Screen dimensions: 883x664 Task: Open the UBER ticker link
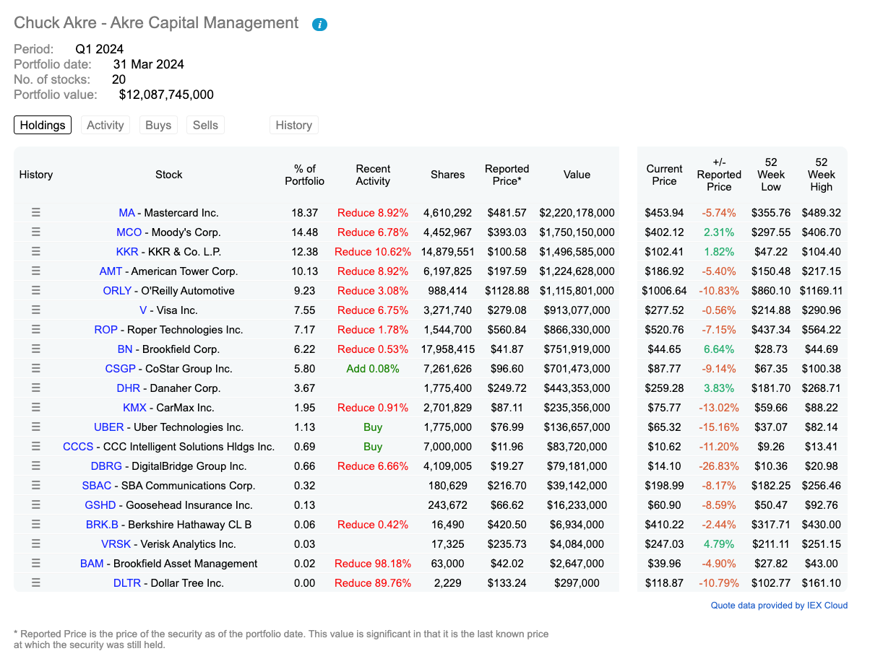pyautogui.click(x=109, y=427)
